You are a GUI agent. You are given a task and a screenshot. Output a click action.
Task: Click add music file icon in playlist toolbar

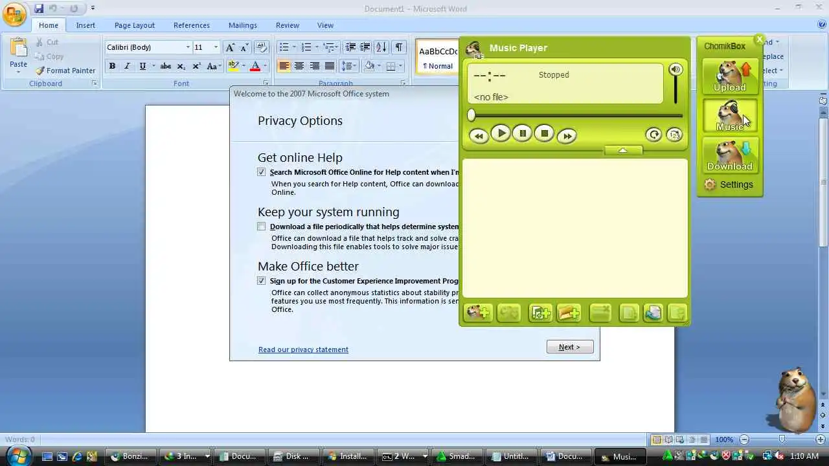pos(541,313)
